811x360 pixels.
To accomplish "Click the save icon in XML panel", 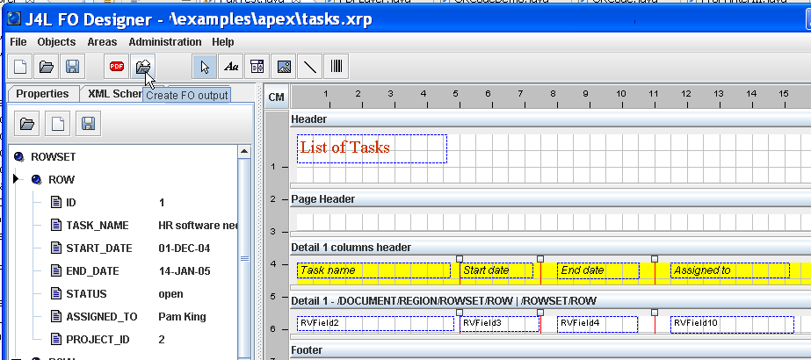I will click(88, 124).
